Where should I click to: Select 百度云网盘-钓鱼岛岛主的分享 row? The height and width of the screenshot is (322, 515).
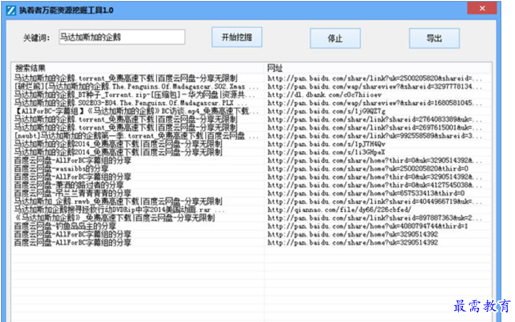click(65, 226)
